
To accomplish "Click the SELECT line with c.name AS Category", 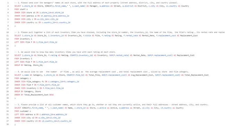I will (x=111, y=75).
